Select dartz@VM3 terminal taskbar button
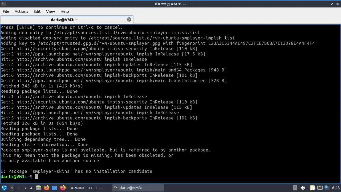 [138, 188]
